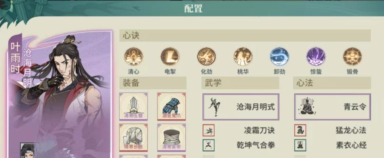Select the 清心 lotus icon
The width and height of the screenshot is (384, 158).
(x=134, y=56)
